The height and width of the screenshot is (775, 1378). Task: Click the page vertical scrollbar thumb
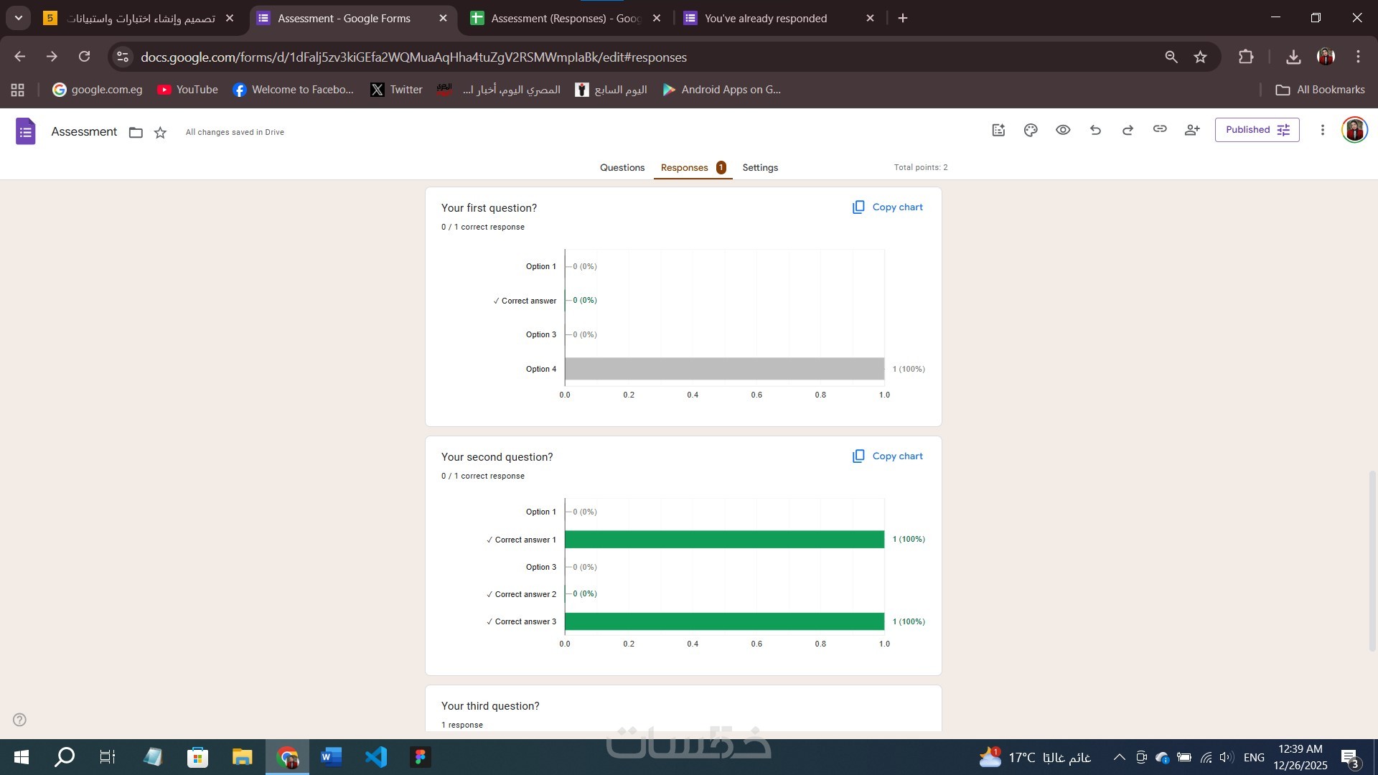[x=1372, y=560]
